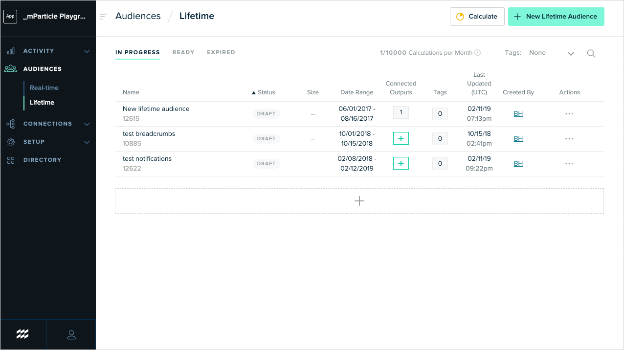Click the Directory grid icon

click(x=11, y=160)
